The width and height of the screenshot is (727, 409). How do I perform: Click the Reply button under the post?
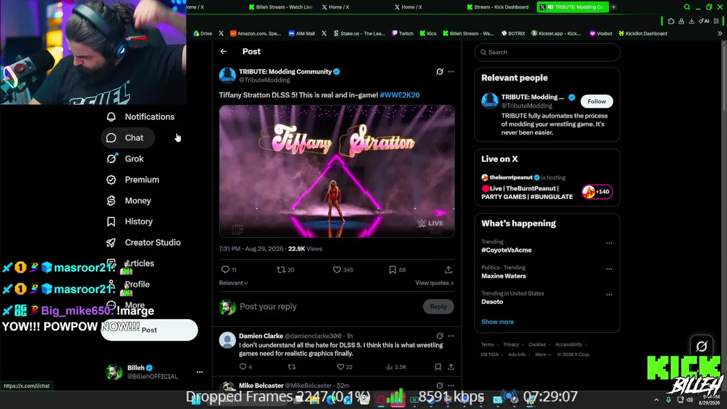click(438, 307)
